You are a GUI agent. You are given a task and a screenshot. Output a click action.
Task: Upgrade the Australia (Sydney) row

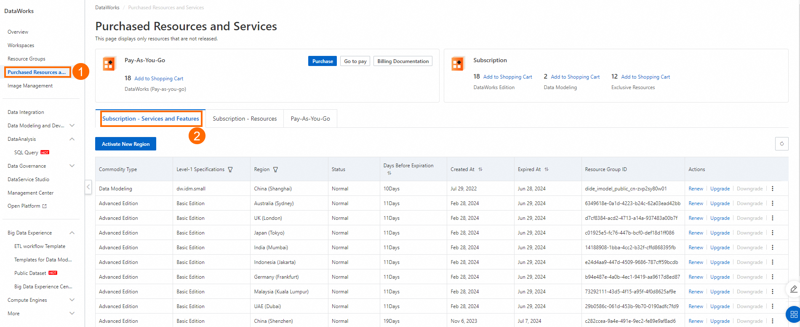[x=720, y=203]
